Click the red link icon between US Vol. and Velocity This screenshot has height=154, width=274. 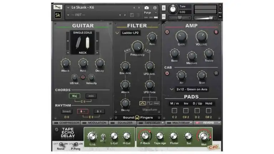(x=83, y=77)
